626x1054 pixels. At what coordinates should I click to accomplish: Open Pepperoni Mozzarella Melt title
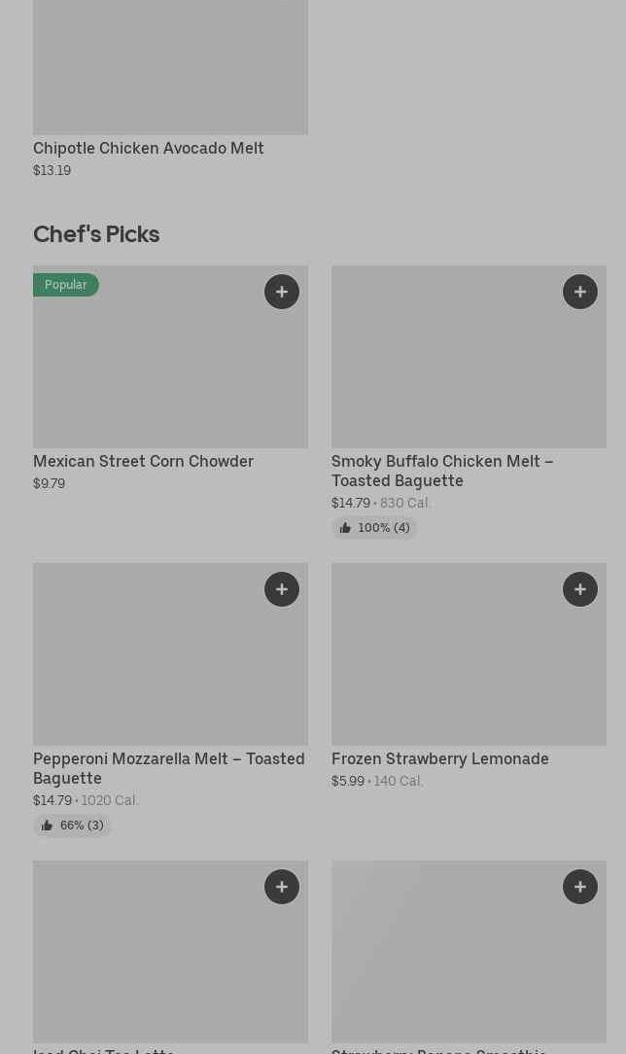pyautogui.click(x=169, y=768)
